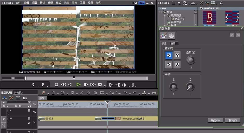Click the X delete icon in effects toolbar
Image resolution: width=244 pixels, height=133 pixels.
pyautogui.click(x=202, y=3)
